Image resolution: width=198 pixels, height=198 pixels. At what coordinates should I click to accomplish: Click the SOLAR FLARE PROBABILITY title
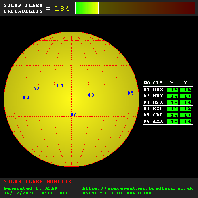point(23,8)
